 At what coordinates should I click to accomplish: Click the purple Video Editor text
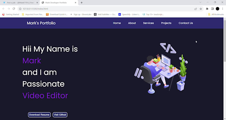45,96
